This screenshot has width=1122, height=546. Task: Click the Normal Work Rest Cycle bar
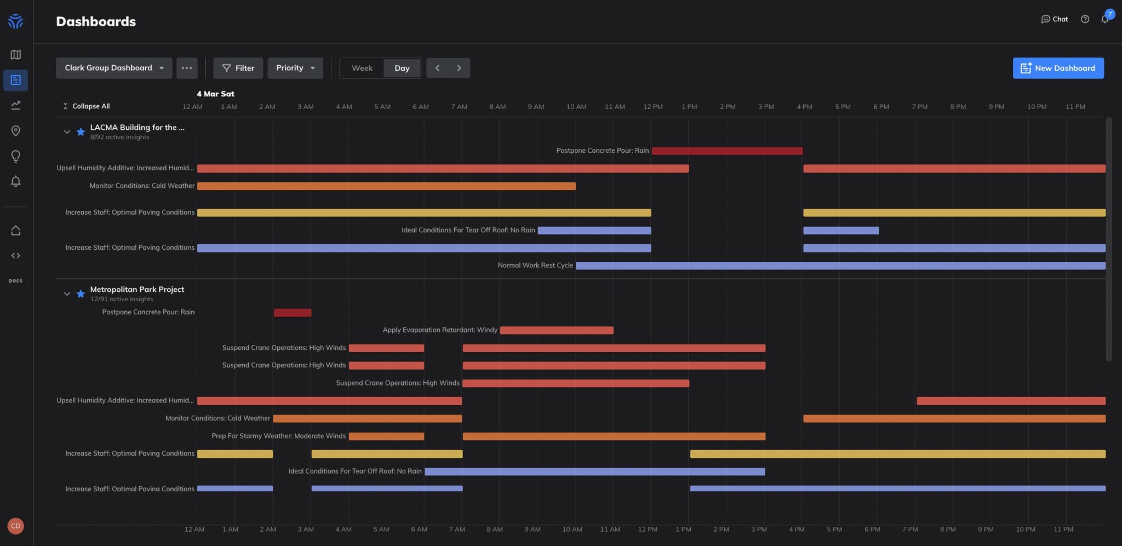[840, 266]
